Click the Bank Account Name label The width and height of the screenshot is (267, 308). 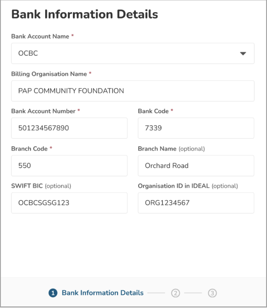(40, 37)
